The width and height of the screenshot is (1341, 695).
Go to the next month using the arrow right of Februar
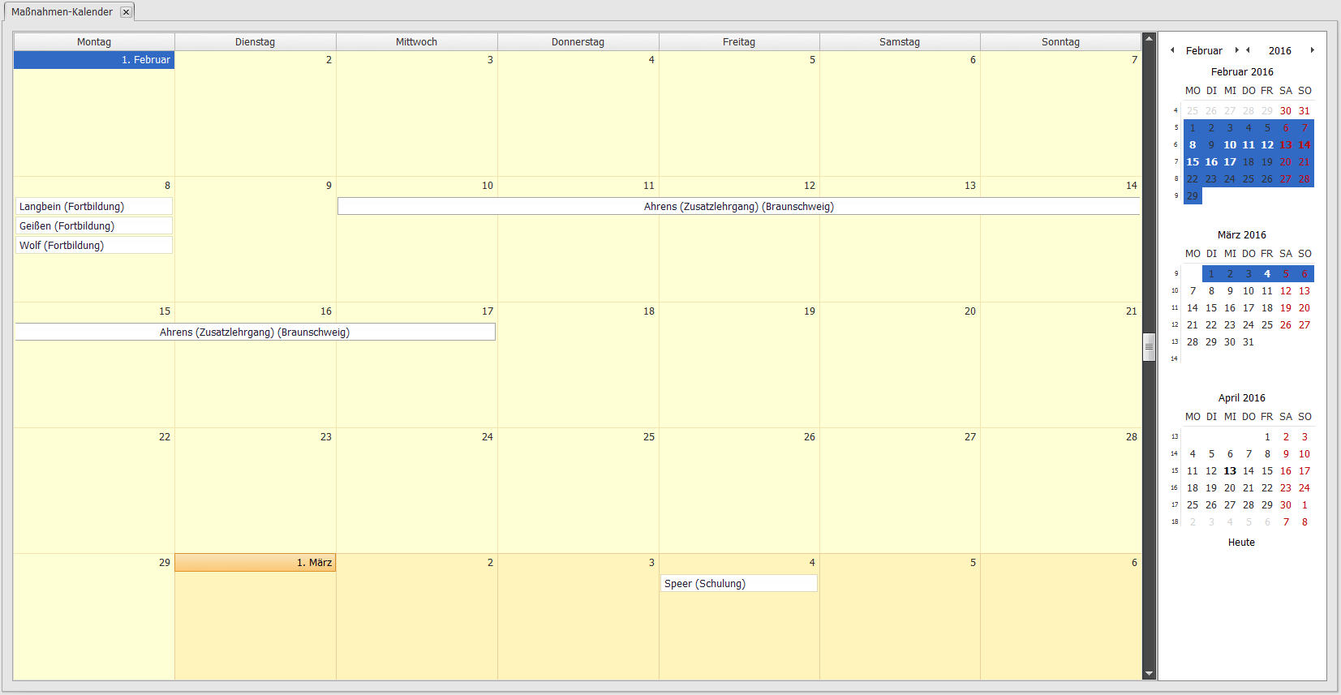click(x=1237, y=50)
